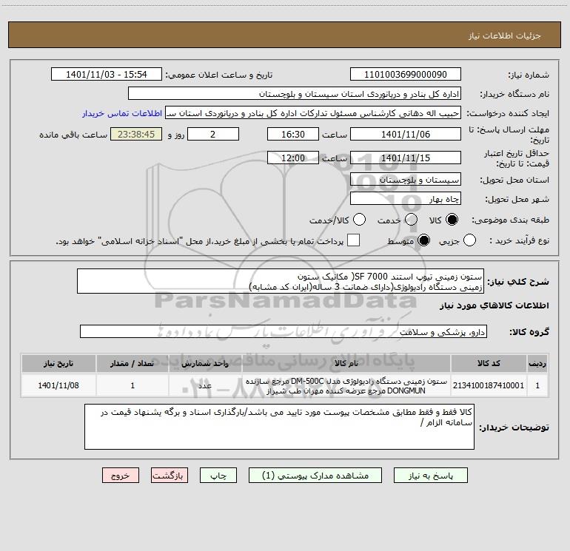Select the جزیی purchase type radio
Image resolution: width=570 pixels, height=551 pixels.
469,240
